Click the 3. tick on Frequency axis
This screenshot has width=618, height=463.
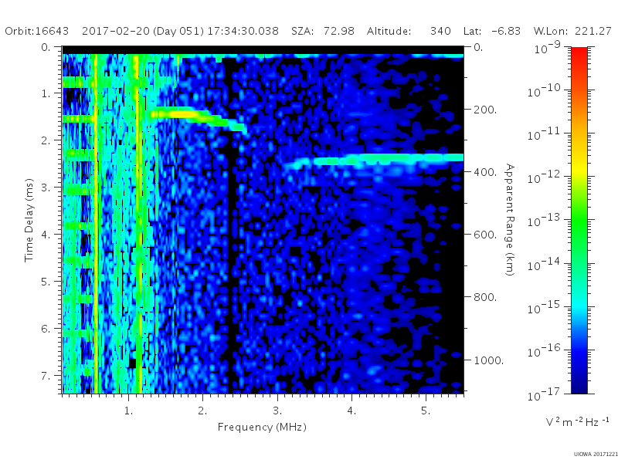(277, 411)
